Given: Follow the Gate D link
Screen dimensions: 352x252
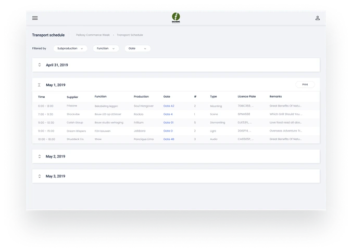Looking at the screenshot, I should click(168, 131).
